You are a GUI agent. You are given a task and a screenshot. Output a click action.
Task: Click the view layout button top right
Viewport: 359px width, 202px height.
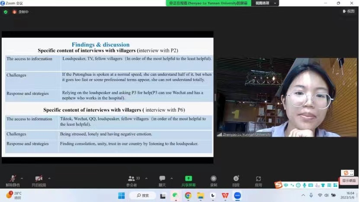click(x=348, y=11)
